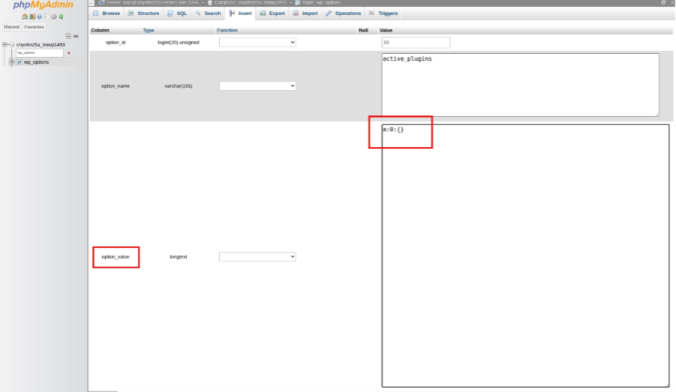Switch to the Search tab

[208, 13]
